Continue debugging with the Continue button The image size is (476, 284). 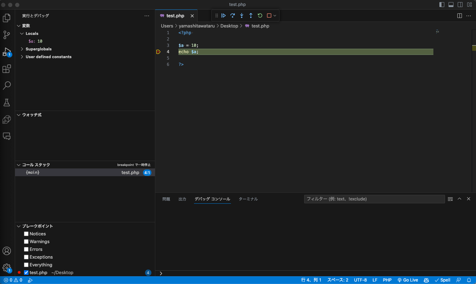pos(224,16)
